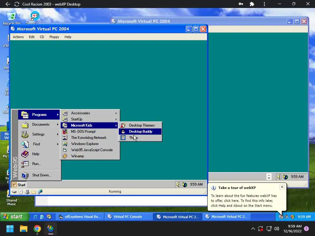Image resolution: width=315 pixels, height=236 pixels.
Task: Open Google Chrome from Windows taskbar
Action: tap(37, 229)
